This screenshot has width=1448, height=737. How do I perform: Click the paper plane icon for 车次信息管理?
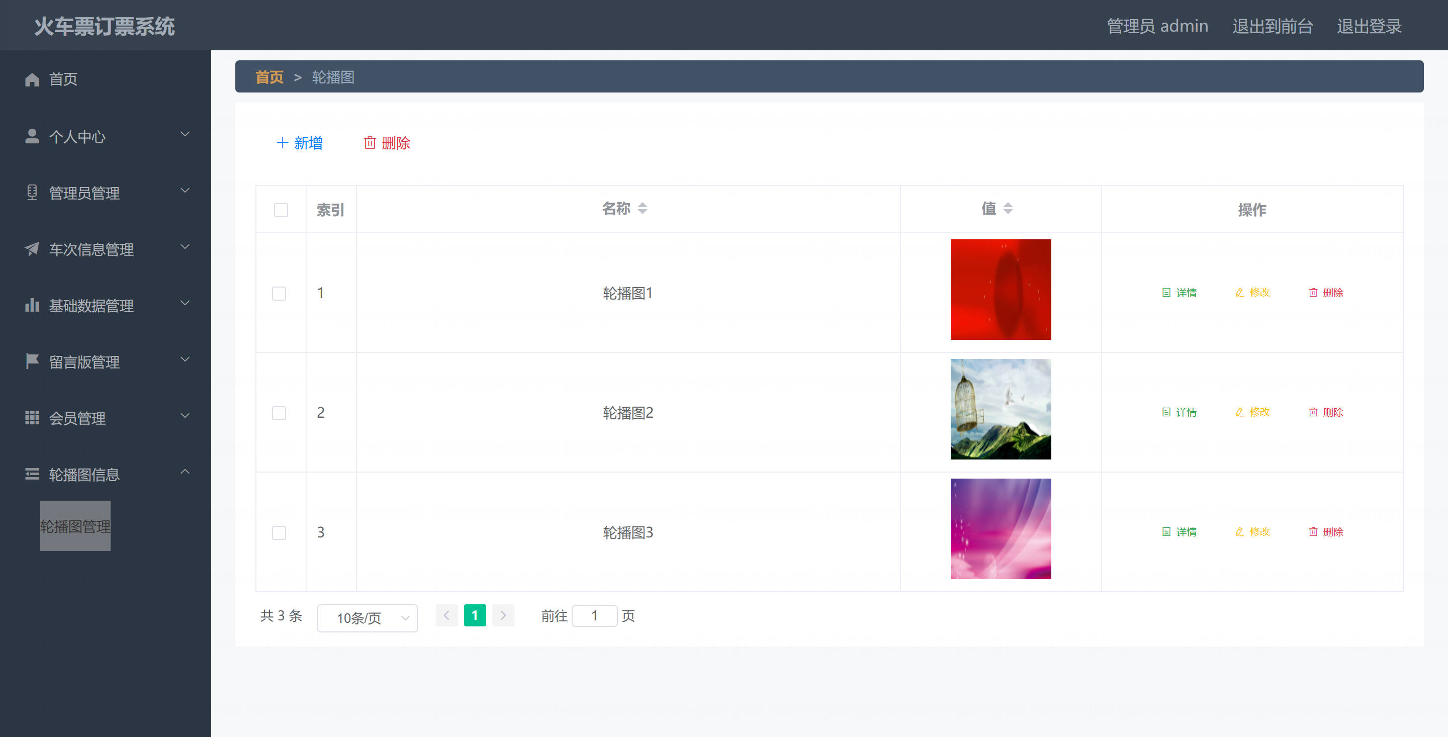[x=32, y=248]
